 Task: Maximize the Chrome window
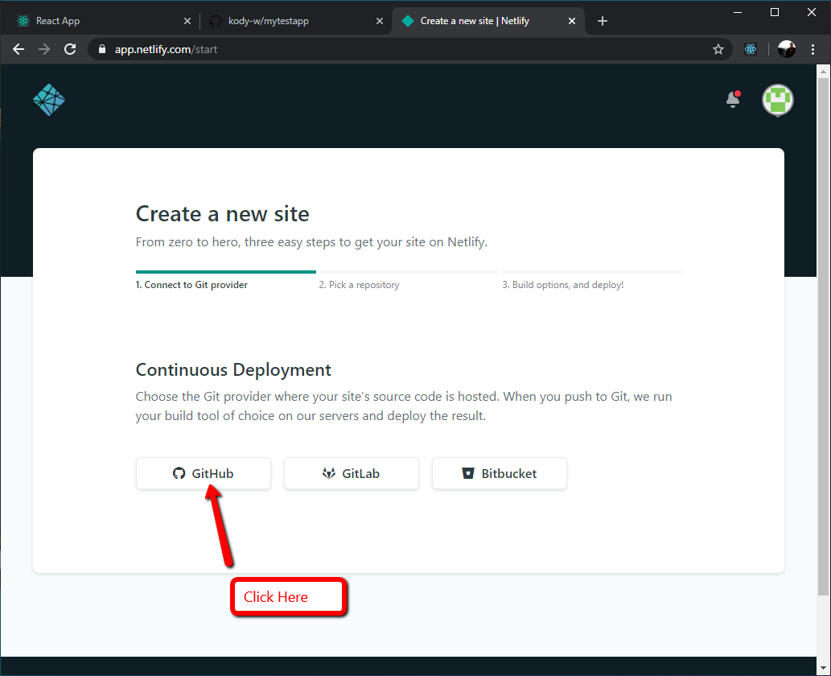pos(775,12)
